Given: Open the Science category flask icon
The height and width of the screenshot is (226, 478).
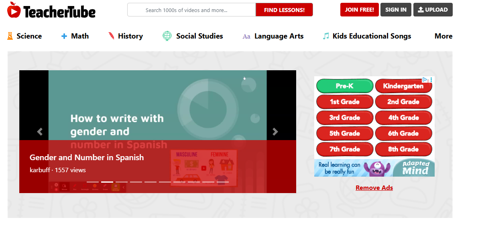Looking at the screenshot, I should click(10, 36).
